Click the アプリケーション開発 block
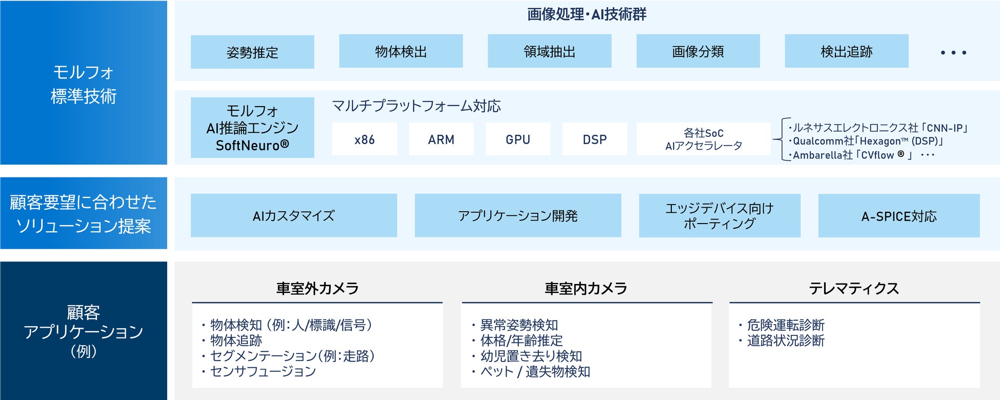1000x400 pixels. pos(517,215)
